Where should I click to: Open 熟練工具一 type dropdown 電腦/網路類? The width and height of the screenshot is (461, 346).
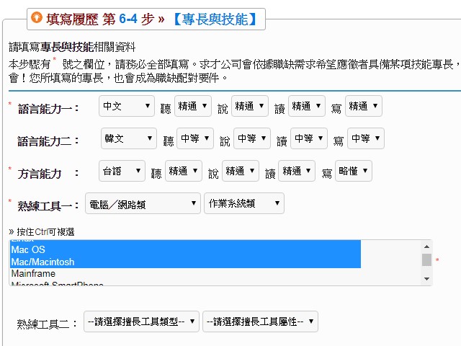coord(143,203)
